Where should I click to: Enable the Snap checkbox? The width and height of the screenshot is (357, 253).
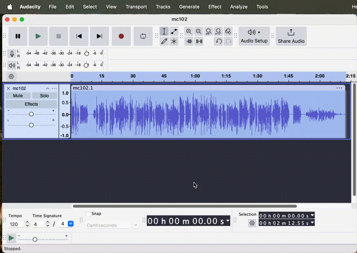tap(89, 214)
